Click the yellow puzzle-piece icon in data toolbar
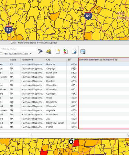This screenshot has height=155, width=129. tap(49, 51)
